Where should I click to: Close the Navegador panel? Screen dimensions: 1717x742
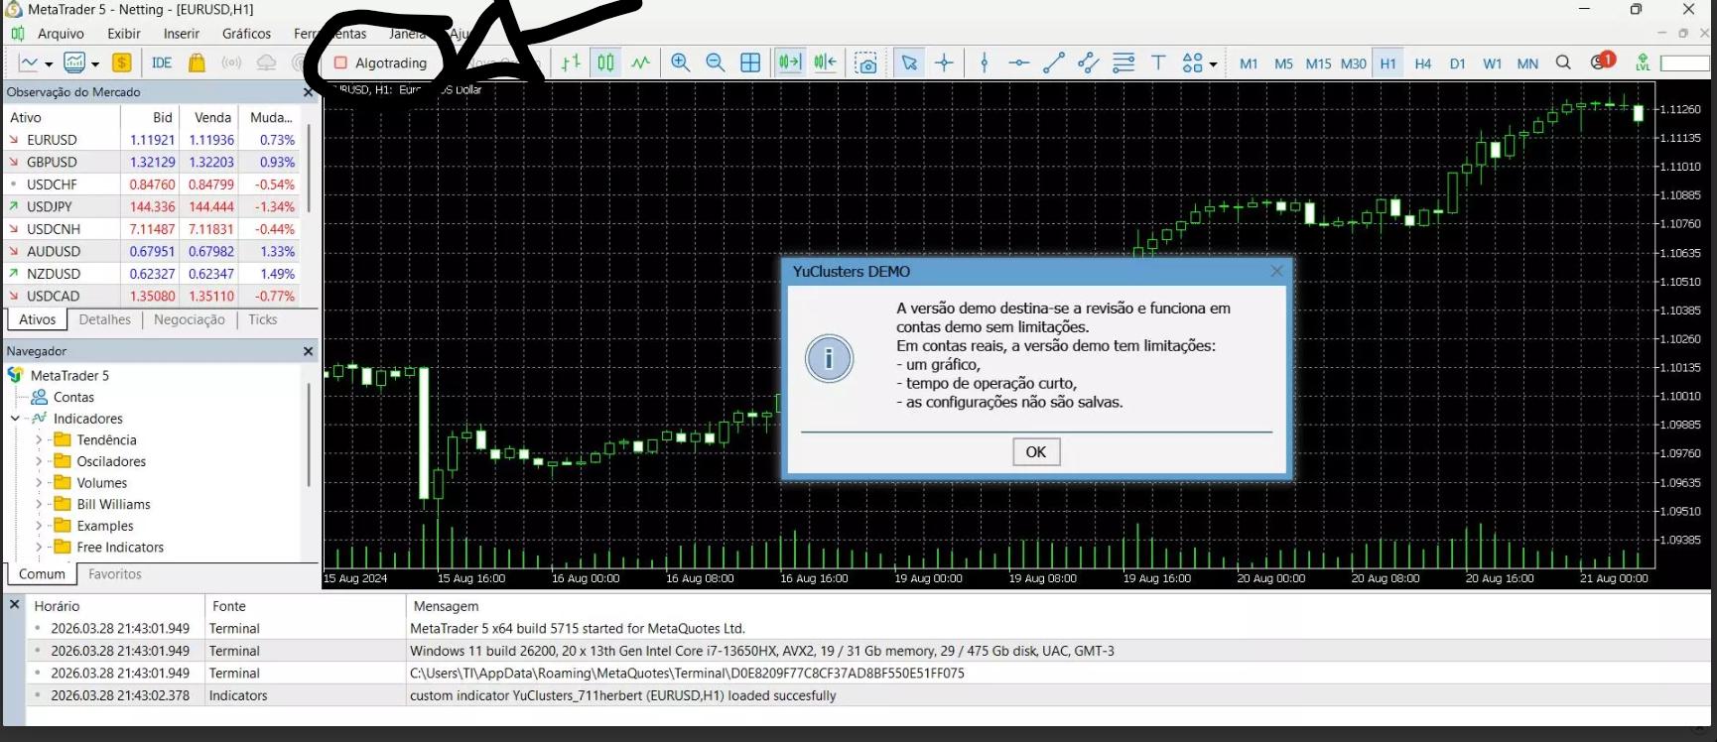click(x=308, y=351)
